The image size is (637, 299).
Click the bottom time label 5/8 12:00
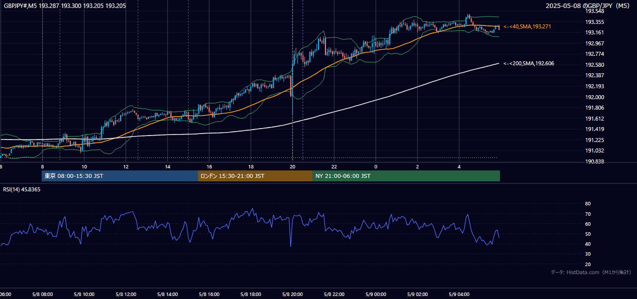click(x=126, y=294)
